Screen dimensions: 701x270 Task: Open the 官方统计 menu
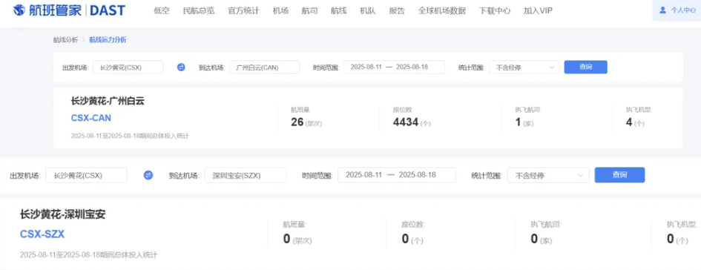(243, 10)
